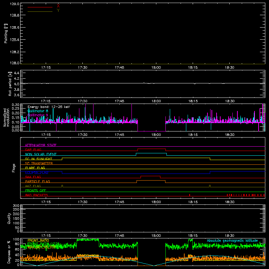The width and height of the screenshot is (269, 269).
Task: Click the '0.05' tick on modulation axis
Action: coord(15,127)
